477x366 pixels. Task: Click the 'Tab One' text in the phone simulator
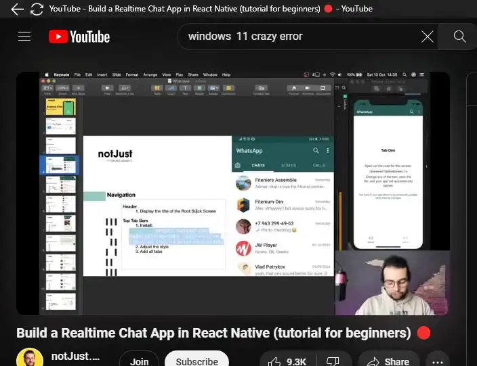(388, 150)
